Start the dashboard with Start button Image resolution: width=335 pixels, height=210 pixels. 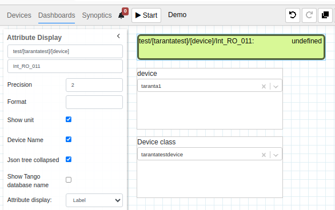[146, 15]
